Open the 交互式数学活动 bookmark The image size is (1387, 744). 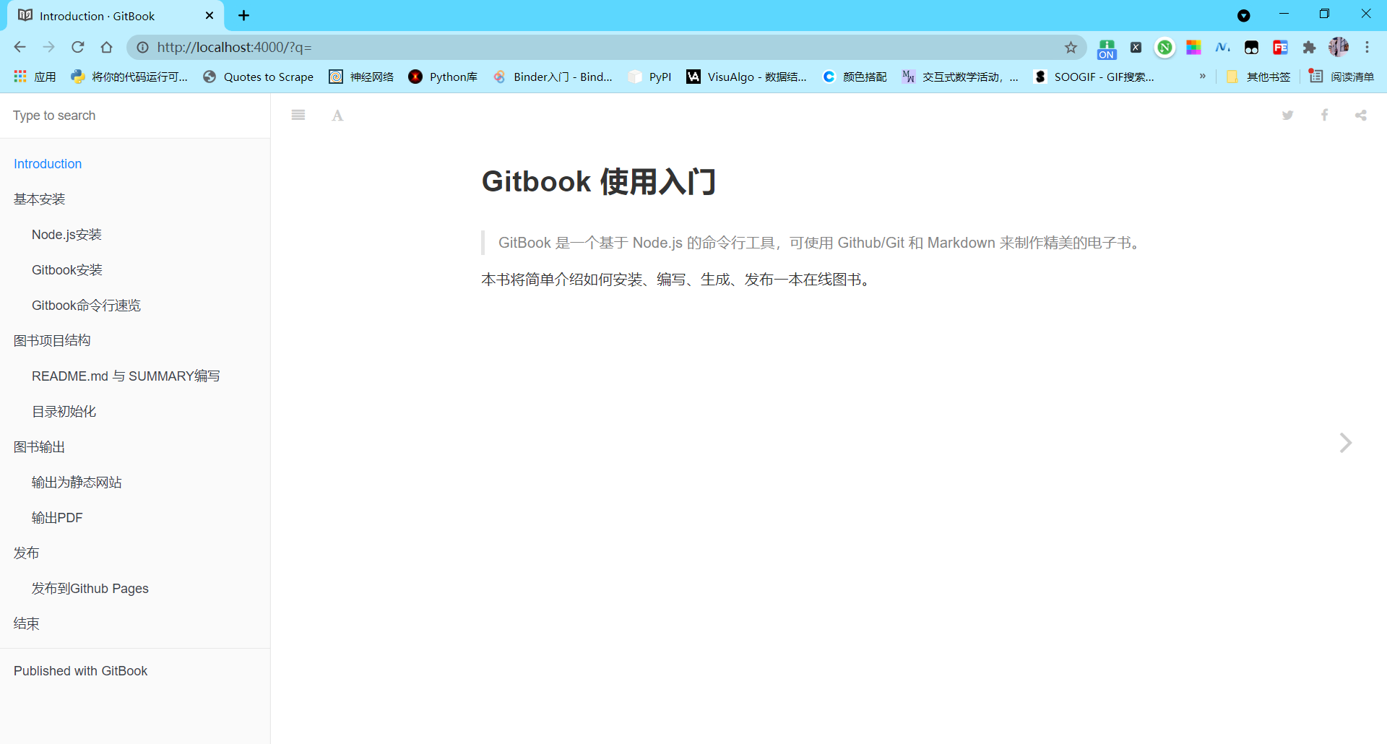click(960, 77)
